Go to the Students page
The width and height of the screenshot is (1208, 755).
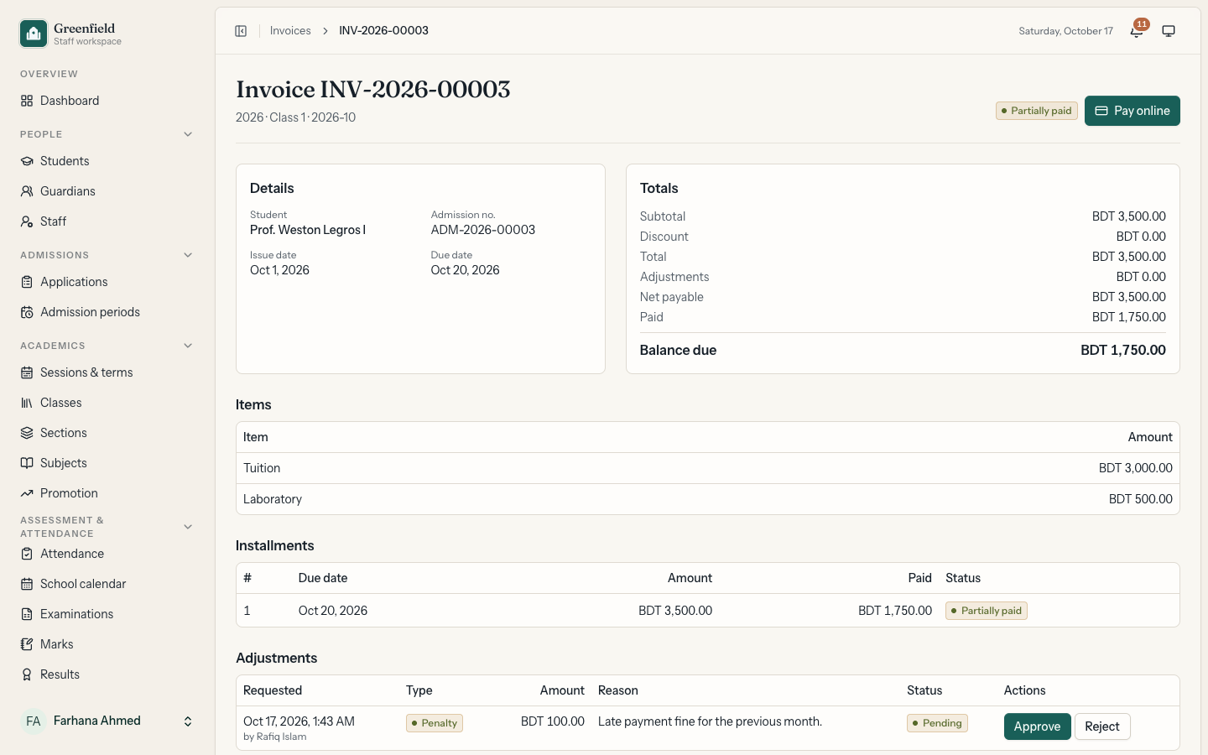pos(107,161)
